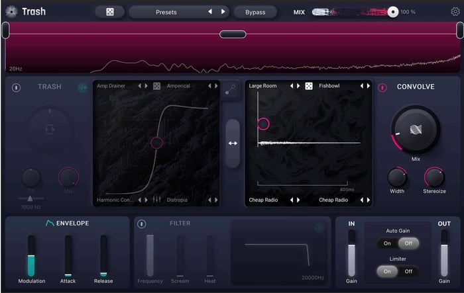Select previous bottom-left Cheap Radio impulse
This screenshot has height=293, width=464.
292,200
